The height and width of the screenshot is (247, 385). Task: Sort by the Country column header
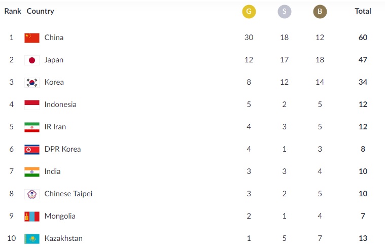coord(40,11)
